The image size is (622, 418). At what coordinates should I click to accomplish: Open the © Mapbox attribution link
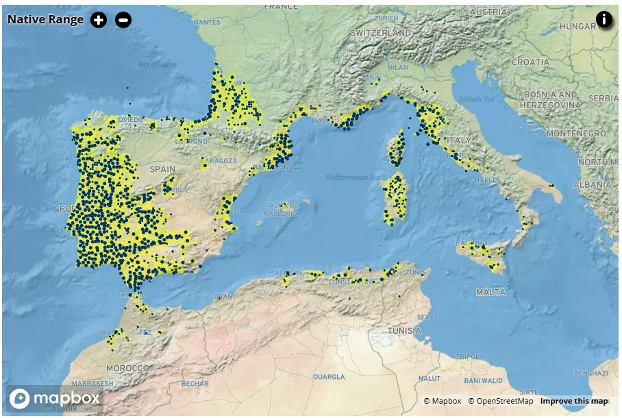click(x=442, y=401)
